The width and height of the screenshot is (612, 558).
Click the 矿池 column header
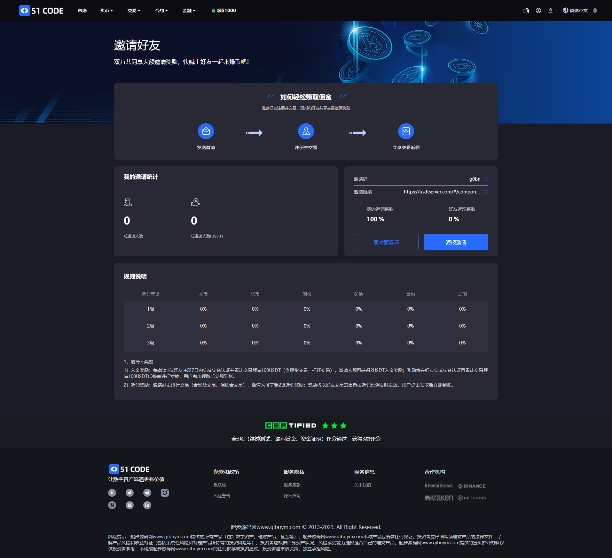pos(359,294)
